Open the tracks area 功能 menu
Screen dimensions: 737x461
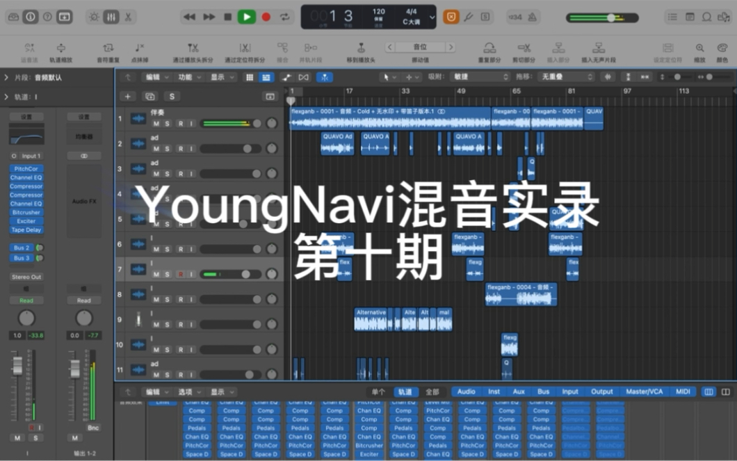pos(189,77)
